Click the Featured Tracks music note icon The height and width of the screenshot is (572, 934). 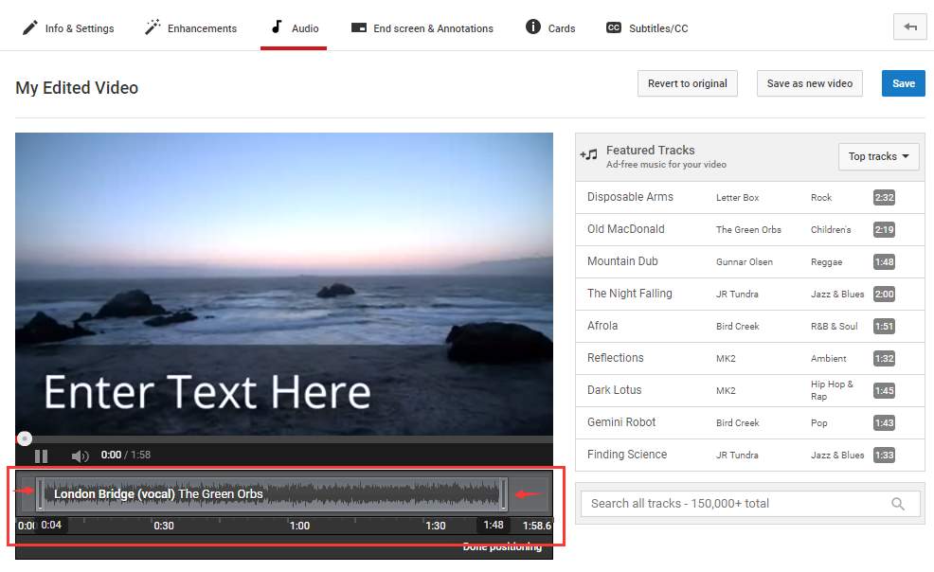589,155
